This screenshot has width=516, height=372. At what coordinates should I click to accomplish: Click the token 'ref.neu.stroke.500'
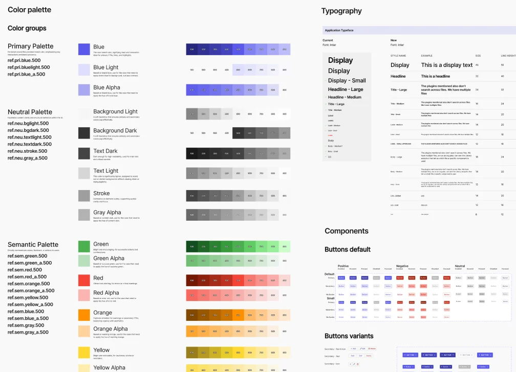point(27,151)
